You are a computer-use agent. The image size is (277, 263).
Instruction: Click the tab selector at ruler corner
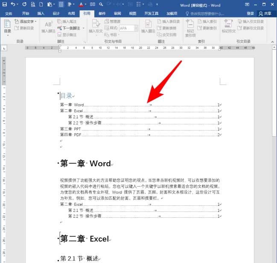(x=5, y=49)
